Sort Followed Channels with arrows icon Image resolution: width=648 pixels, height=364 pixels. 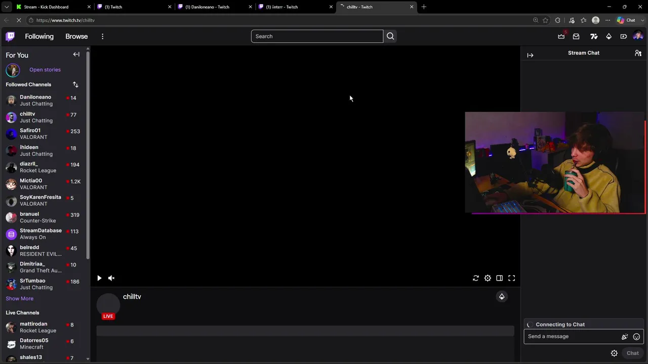tap(75, 84)
